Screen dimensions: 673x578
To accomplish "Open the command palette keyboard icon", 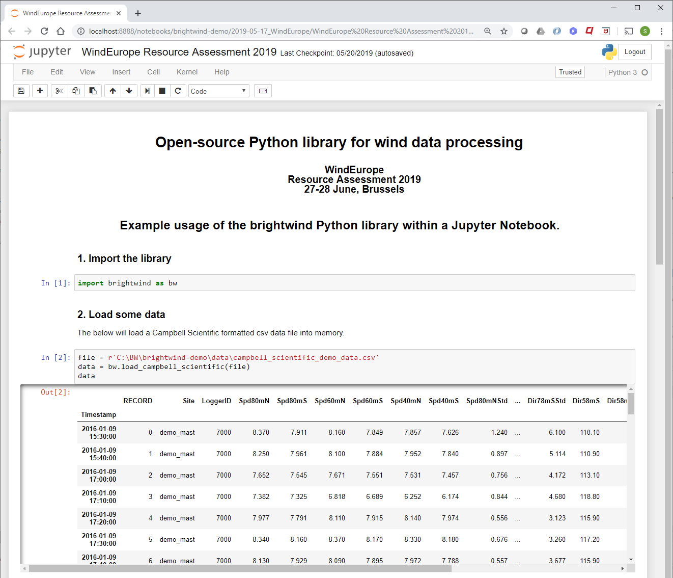I will click(263, 91).
